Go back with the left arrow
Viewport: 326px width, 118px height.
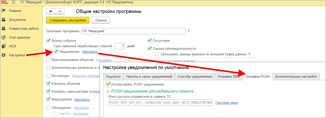click(51, 11)
